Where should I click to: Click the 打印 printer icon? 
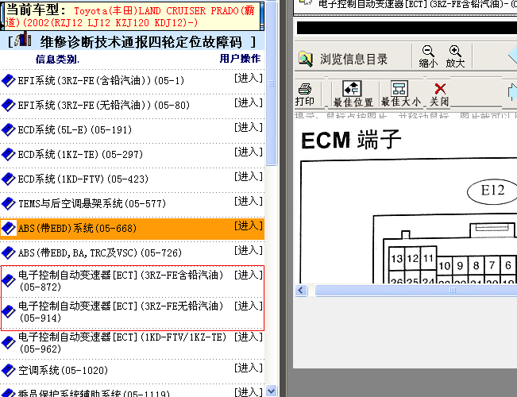tap(305, 89)
